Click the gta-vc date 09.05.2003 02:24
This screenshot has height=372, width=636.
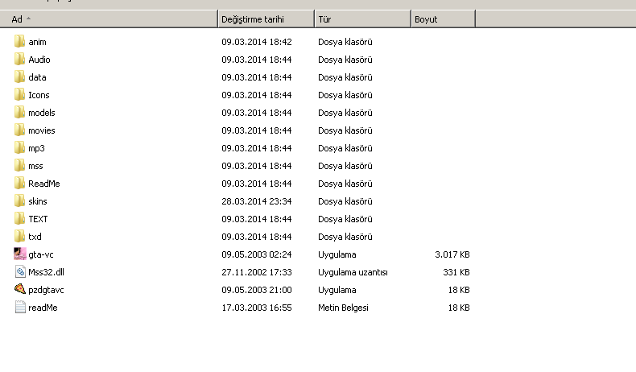tap(257, 254)
